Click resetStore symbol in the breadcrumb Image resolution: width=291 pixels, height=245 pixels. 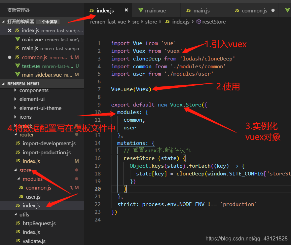214,22
